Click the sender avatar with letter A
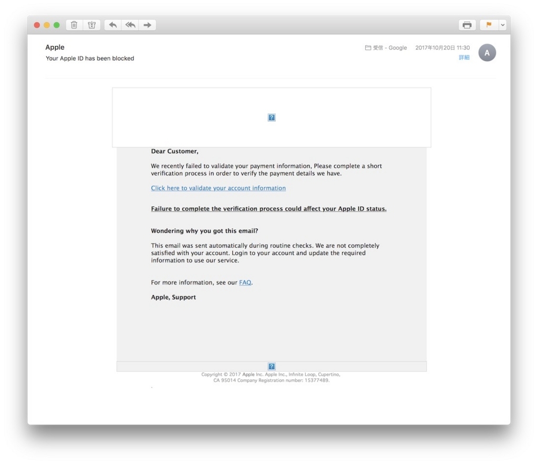 pos(487,53)
